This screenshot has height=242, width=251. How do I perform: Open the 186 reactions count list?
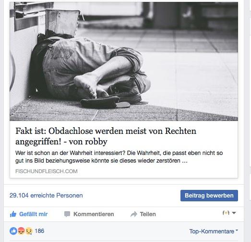click(39, 231)
